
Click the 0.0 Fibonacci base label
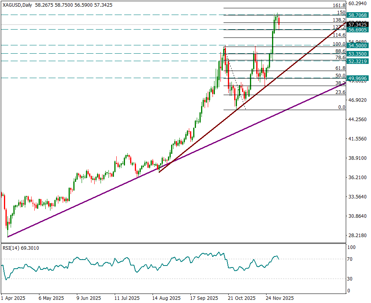[342, 107]
